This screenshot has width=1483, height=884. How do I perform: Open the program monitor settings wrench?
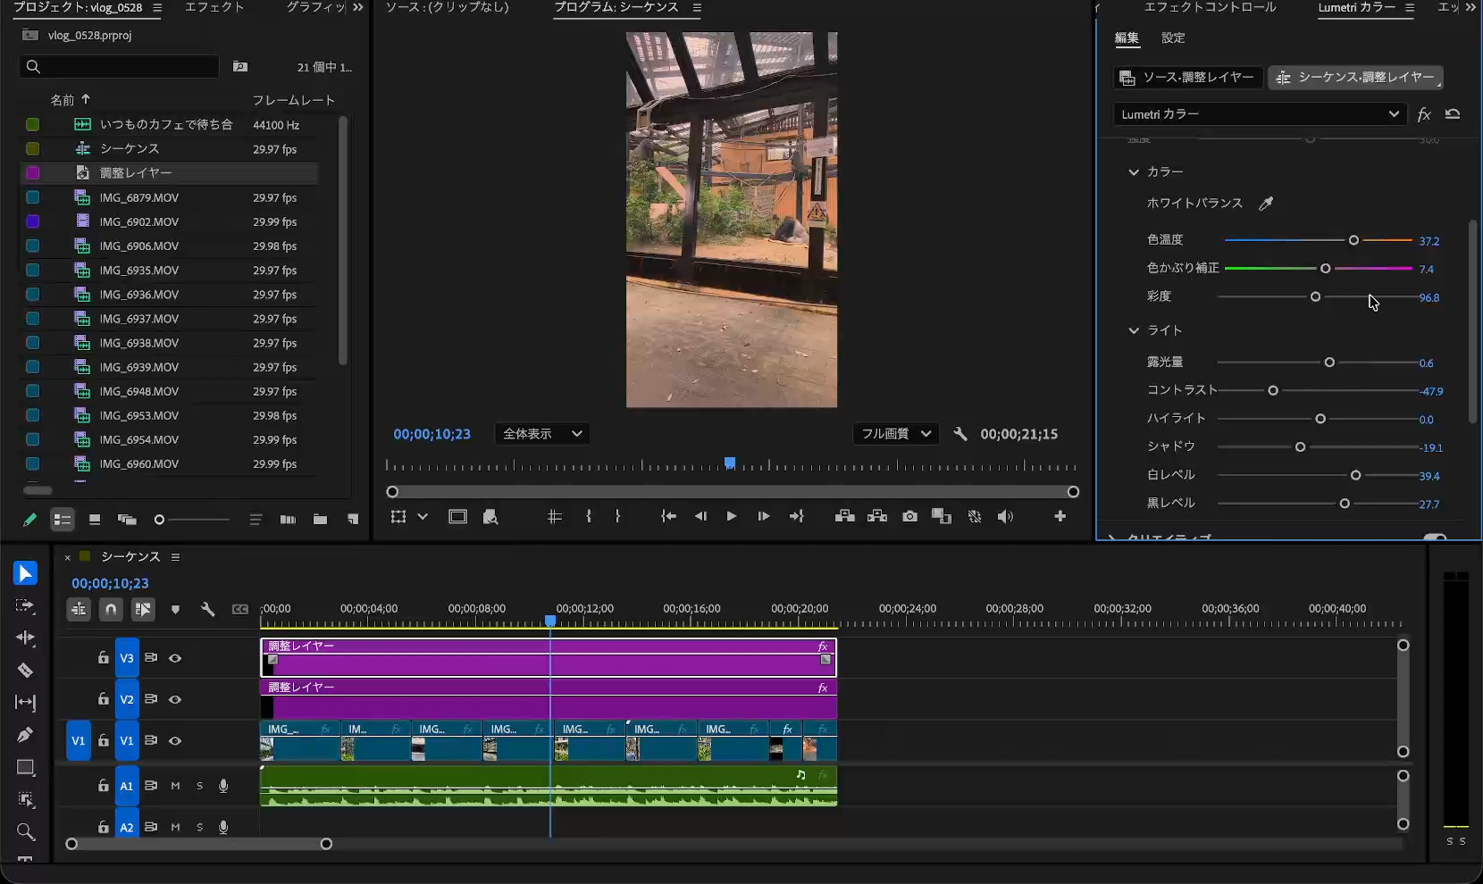[x=960, y=434]
